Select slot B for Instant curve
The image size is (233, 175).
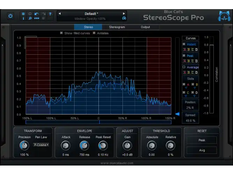[188, 50]
